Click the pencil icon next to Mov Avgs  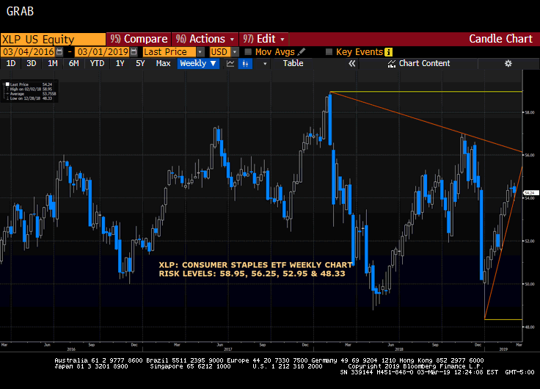click(302, 51)
